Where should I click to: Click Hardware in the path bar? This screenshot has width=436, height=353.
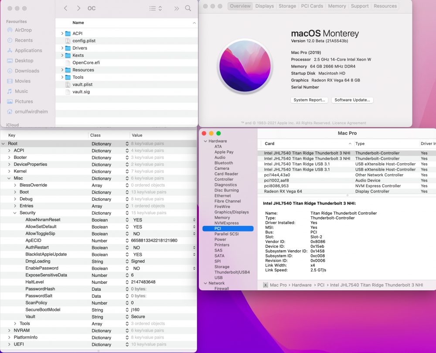301,285
